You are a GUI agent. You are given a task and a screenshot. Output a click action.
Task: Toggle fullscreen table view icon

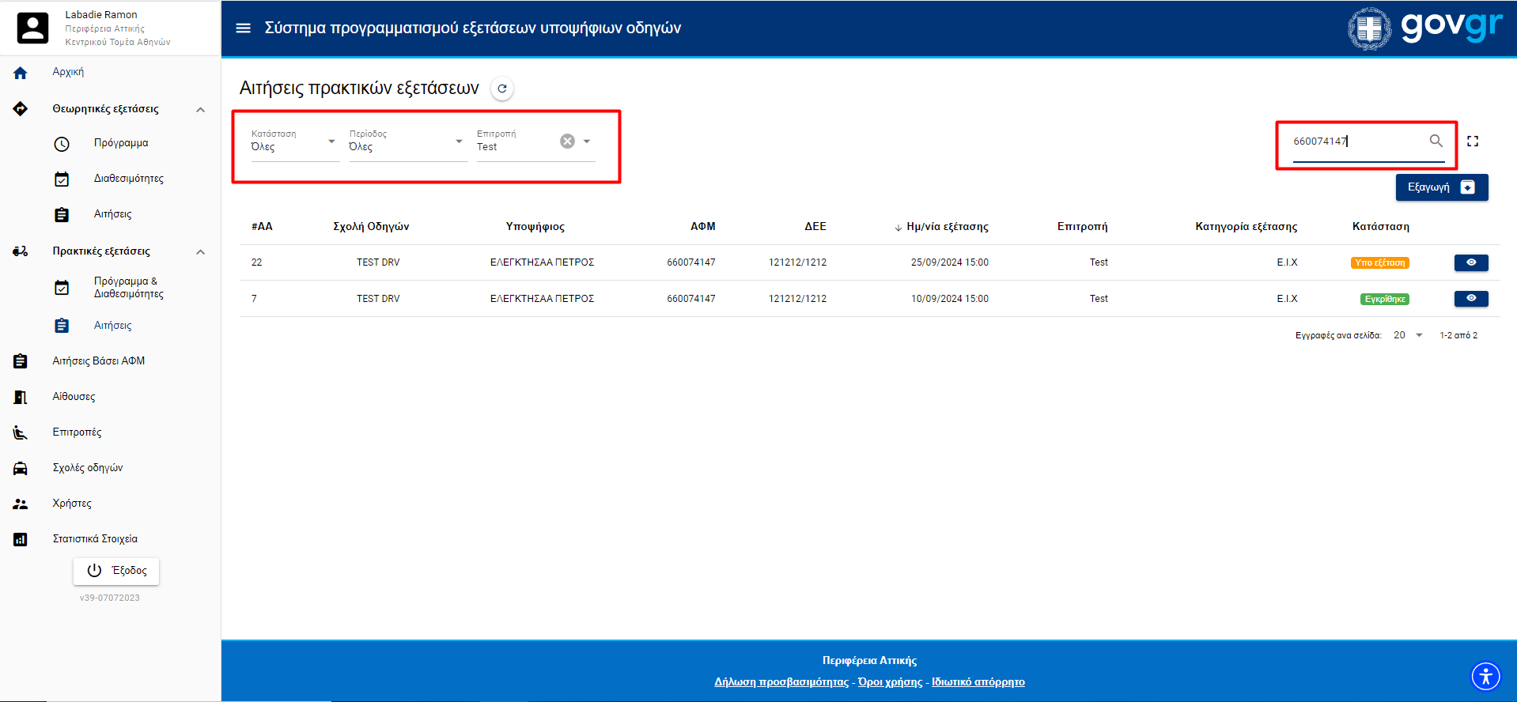point(1472,141)
